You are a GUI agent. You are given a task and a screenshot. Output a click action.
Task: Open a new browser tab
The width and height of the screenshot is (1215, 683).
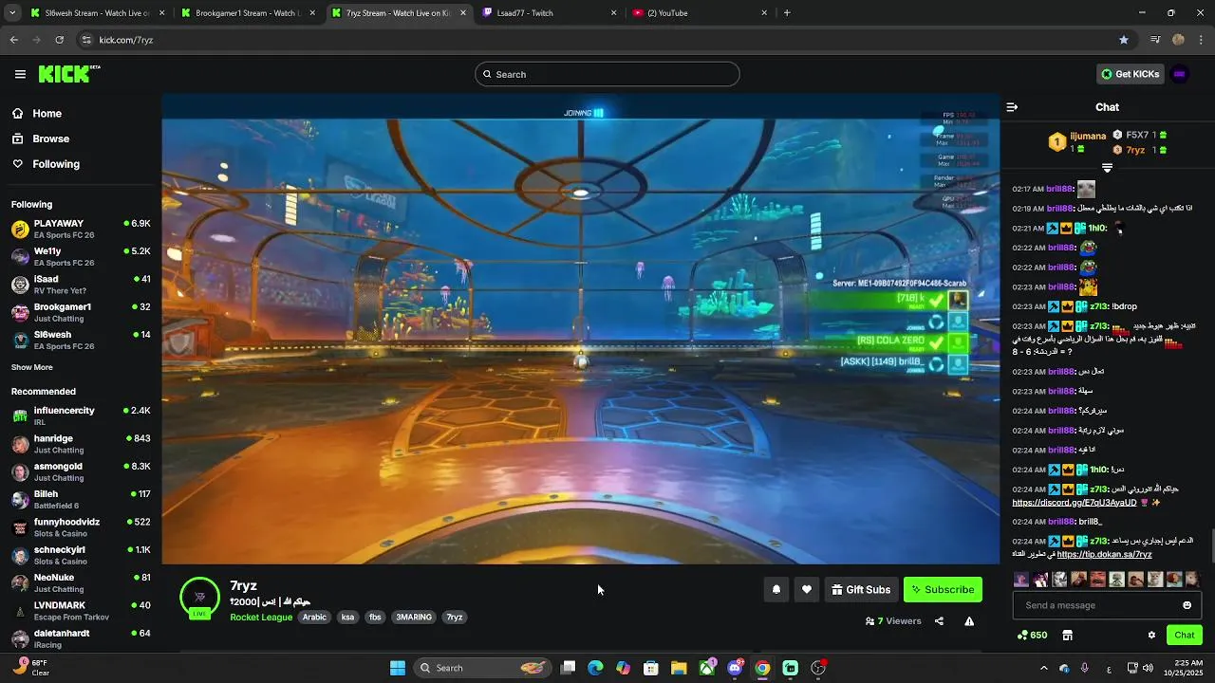[x=787, y=13]
